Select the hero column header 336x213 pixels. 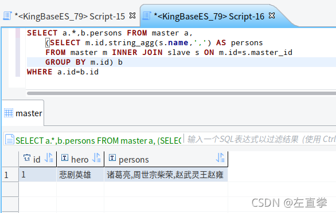[81, 159]
